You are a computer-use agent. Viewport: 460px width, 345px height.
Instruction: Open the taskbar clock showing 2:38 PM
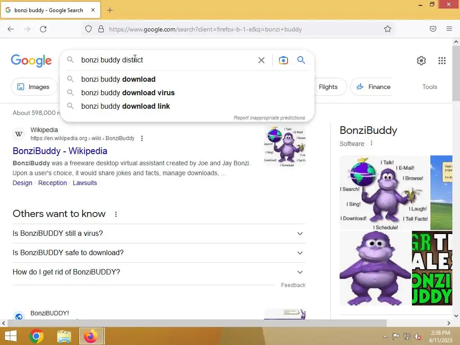[440, 336]
